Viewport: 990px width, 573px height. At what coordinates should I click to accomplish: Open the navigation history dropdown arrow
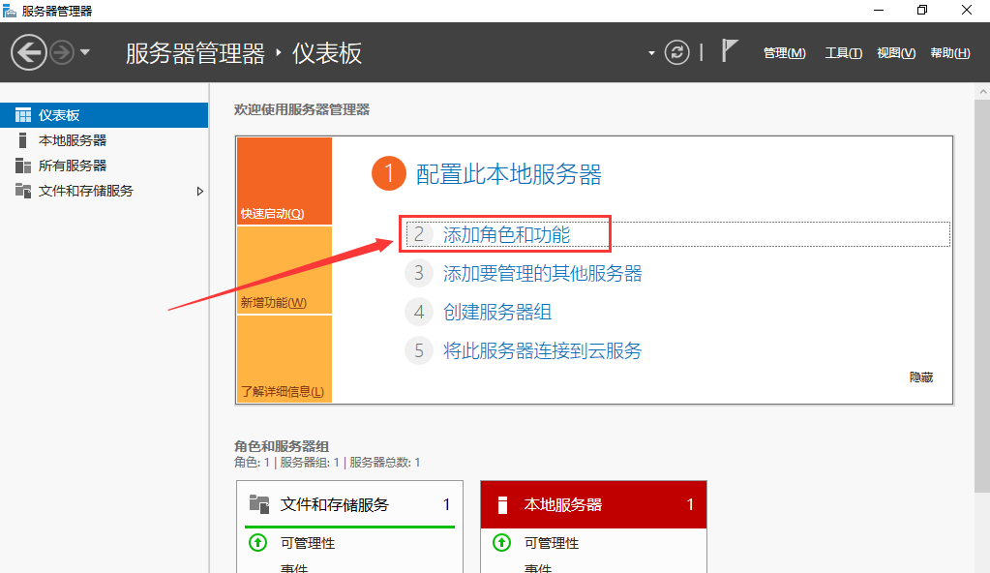coord(85,52)
